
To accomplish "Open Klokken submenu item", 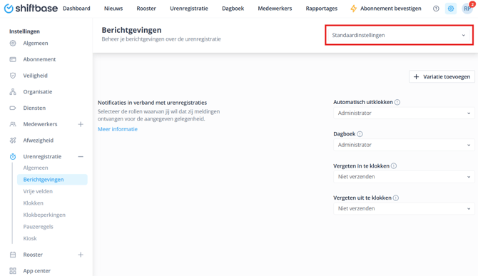I will 34,203.
